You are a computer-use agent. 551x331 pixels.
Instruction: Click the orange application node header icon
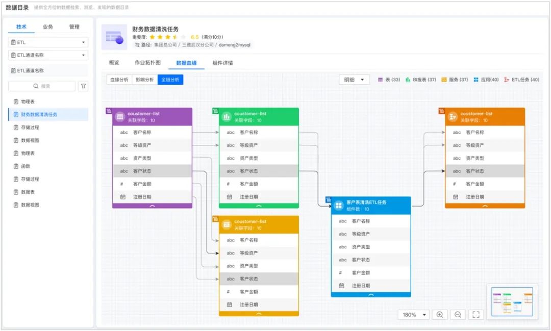[x=453, y=117]
